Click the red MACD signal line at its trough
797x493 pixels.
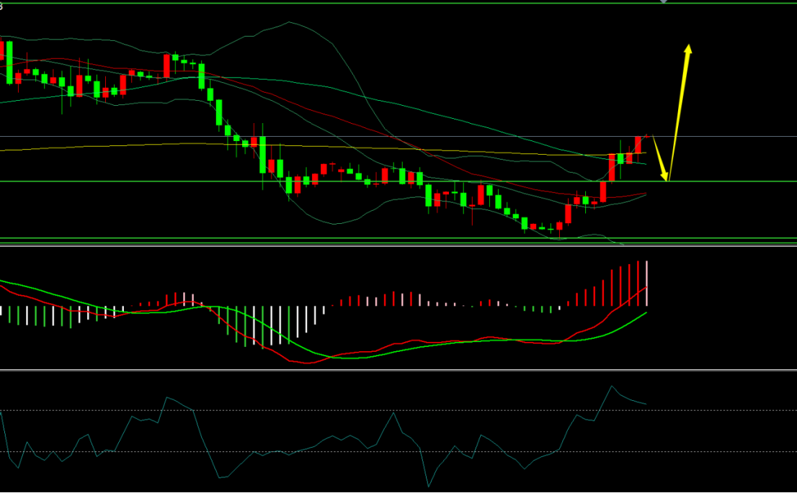pyautogui.click(x=308, y=363)
